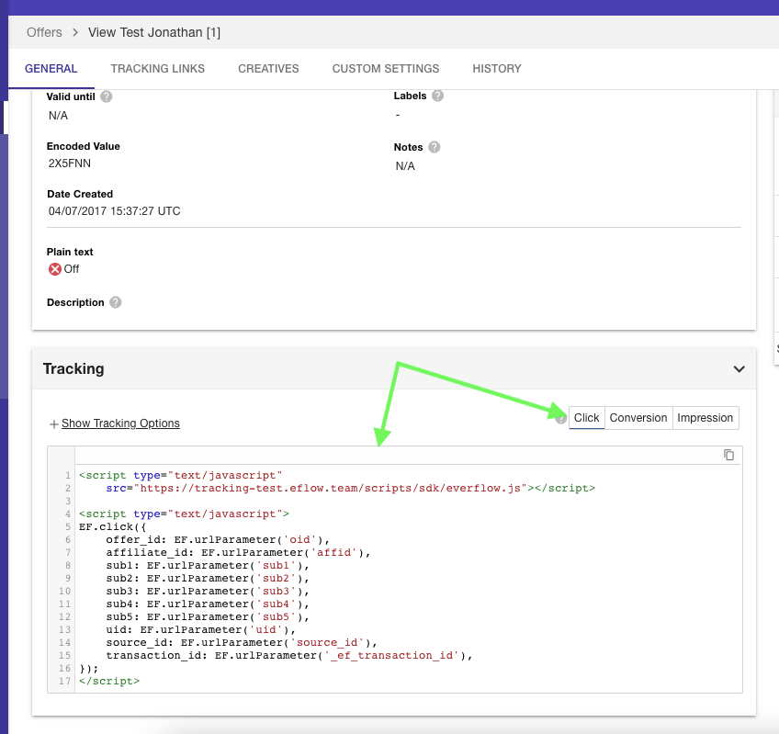Open the Tracking Links tab
Viewport: 779px width, 734px height.
coord(157,69)
